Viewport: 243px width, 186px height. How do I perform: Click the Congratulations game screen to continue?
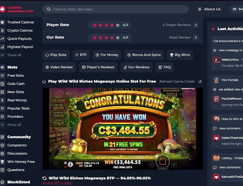[x=122, y=129]
